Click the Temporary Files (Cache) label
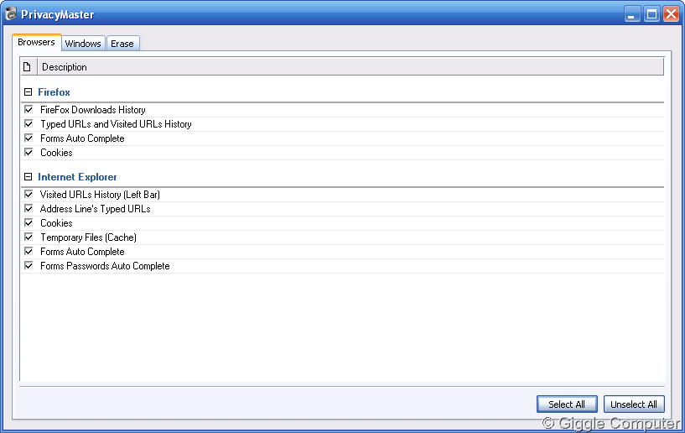 coord(88,237)
